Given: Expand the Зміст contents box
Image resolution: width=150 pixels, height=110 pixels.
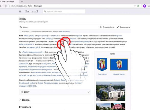Looking at the screenshot, I should [55, 92].
